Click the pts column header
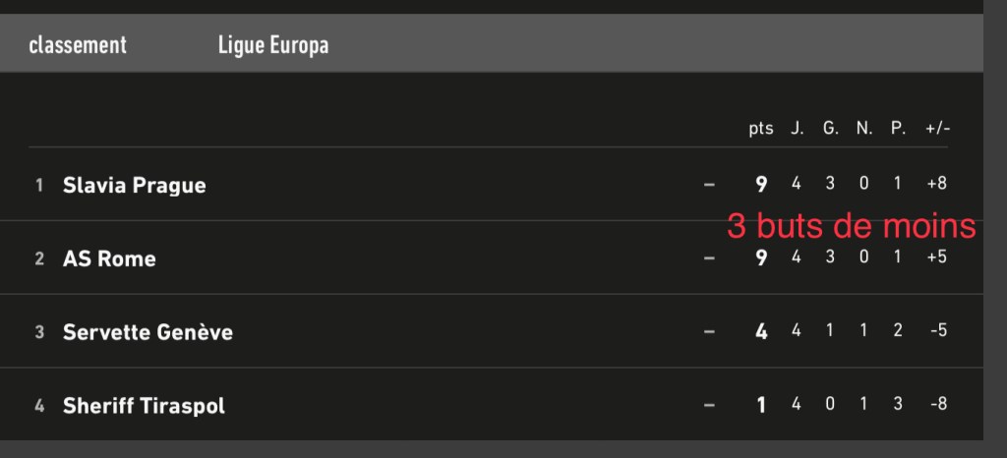Screen dimensions: 1007x458 pos(761,129)
